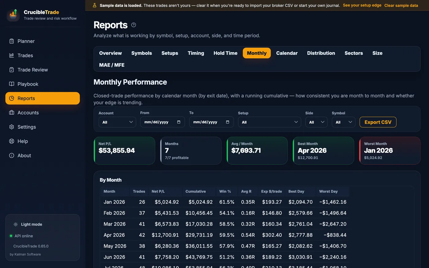This screenshot has height=268, width=429.
Task: Click the $43,769.75 cumulative value
Action: [x=199, y=257]
